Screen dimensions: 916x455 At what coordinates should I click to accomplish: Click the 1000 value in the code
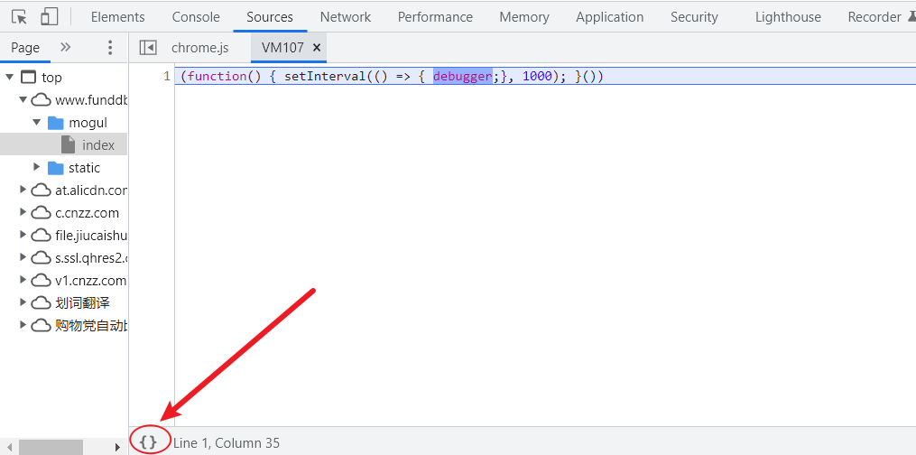[x=537, y=77]
